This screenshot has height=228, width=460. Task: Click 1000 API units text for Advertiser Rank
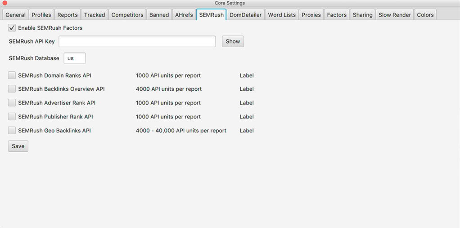click(x=168, y=103)
